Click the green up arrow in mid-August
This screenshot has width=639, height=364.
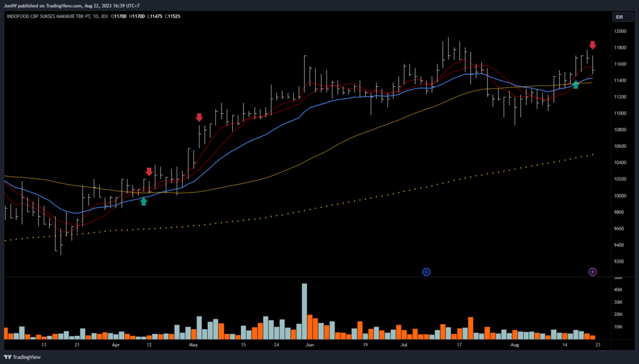pyautogui.click(x=575, y=85)
